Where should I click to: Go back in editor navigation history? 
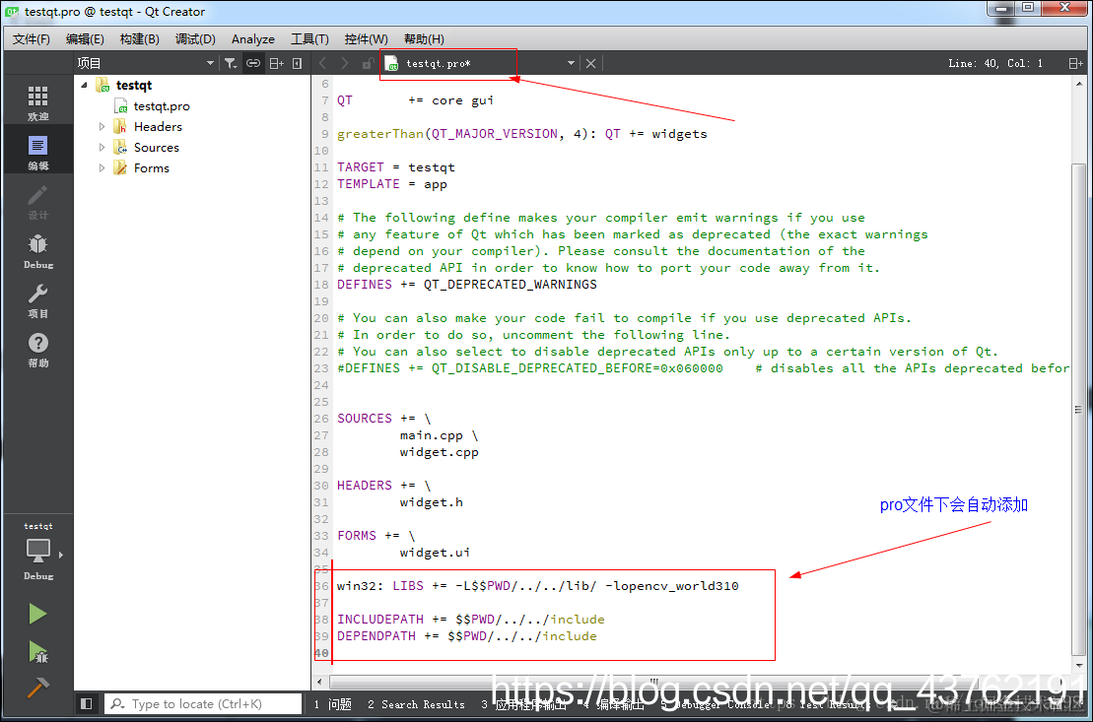[322, 63]
